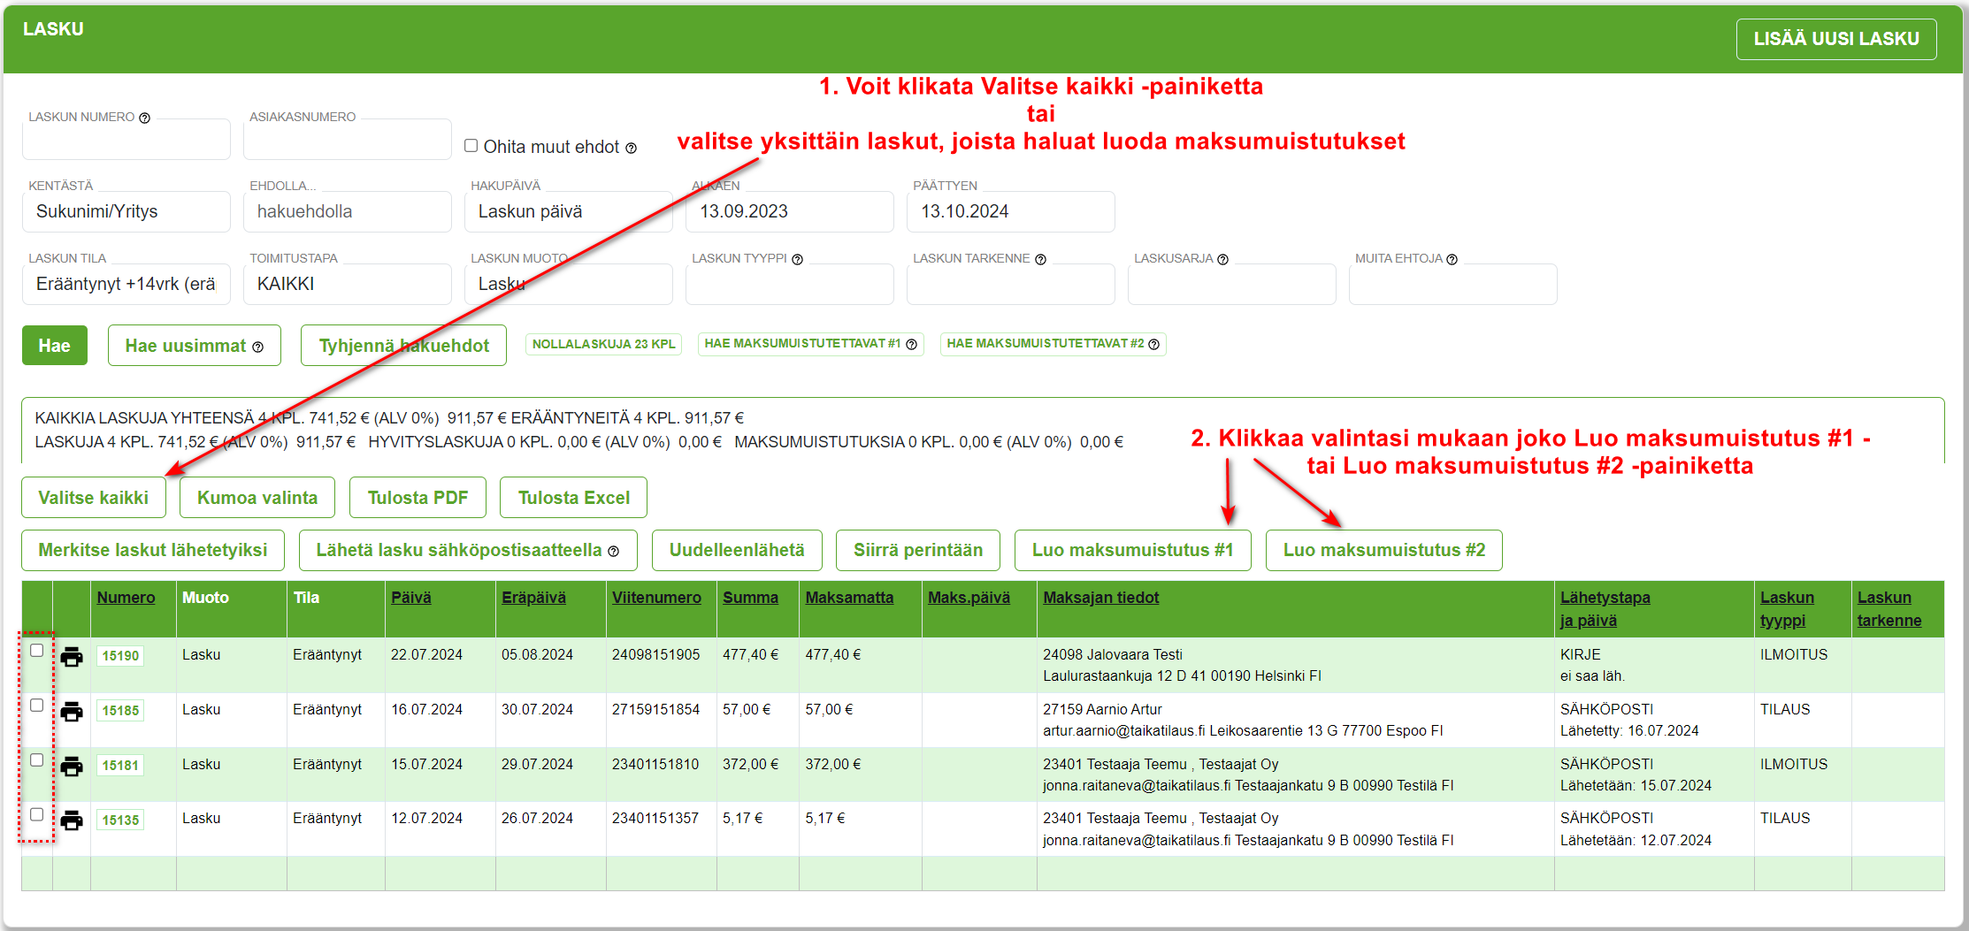Sort table by Laskun tyyppi column
This screenshot has width=1969, height=931.
tap(1787, 609)
